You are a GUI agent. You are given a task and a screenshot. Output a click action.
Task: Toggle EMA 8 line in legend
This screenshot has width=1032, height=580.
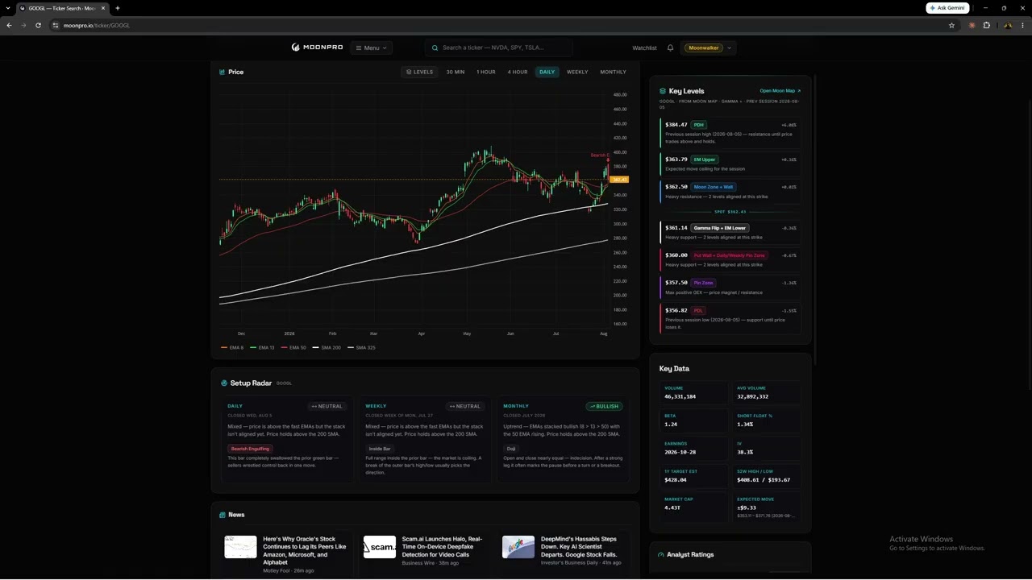(x=232, y=347)
